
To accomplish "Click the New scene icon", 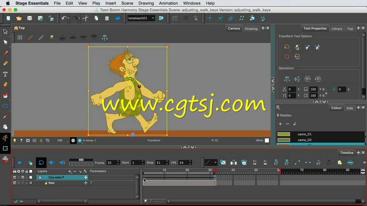I will click(8, 18).
